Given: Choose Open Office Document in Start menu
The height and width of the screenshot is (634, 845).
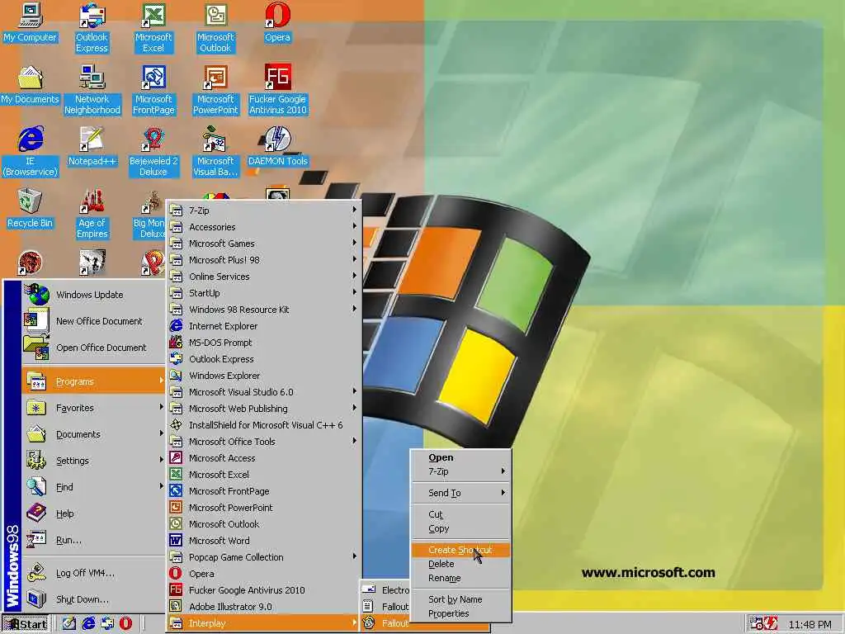Looking at the screenshot, I should pyautogui.click(x=94, y=348).
